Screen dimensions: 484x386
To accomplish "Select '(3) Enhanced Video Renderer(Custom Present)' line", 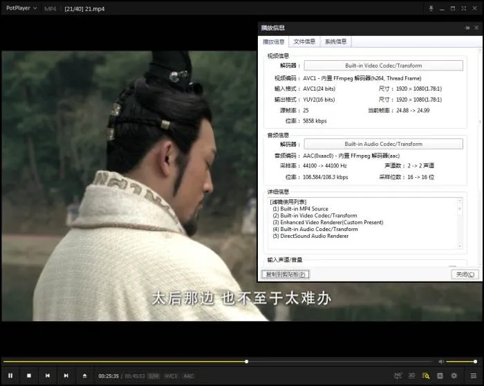I will 328,222.
